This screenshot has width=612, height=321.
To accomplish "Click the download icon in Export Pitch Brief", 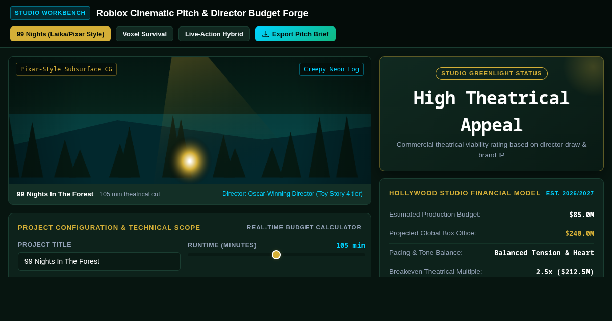I will tap(266, 34).
